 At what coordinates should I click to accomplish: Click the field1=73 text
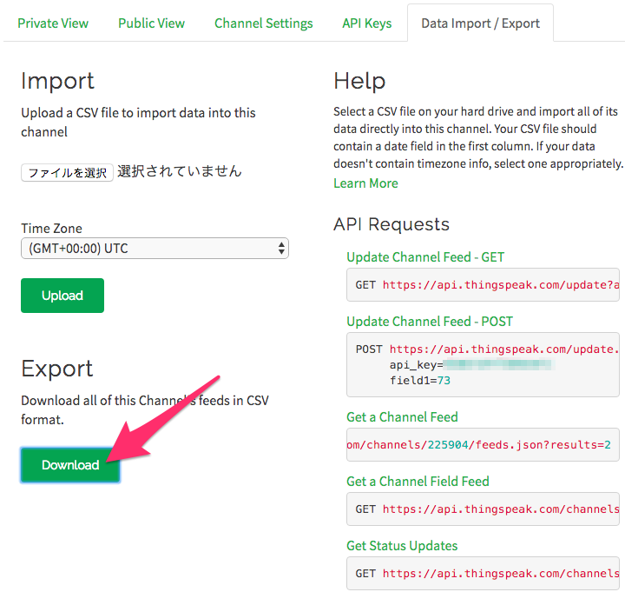(420, 381)
